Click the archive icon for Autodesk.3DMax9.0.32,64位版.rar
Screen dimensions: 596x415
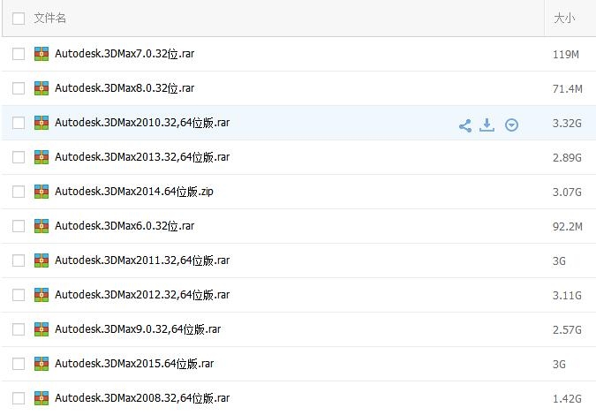click(41, 329)
